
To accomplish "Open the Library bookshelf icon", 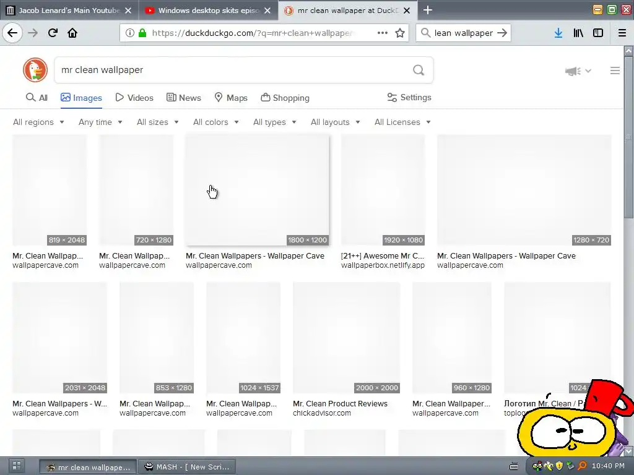I will [x=578, y=33].
